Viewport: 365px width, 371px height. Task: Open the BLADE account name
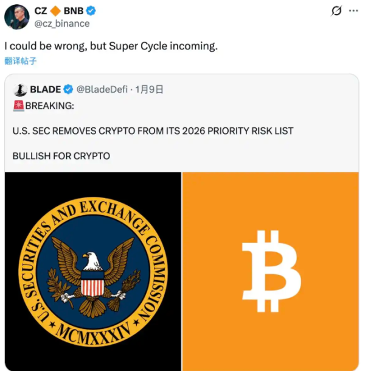click(x=45, y=90)
